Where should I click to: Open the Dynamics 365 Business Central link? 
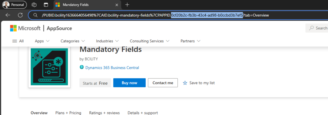(x=112, y=68)
